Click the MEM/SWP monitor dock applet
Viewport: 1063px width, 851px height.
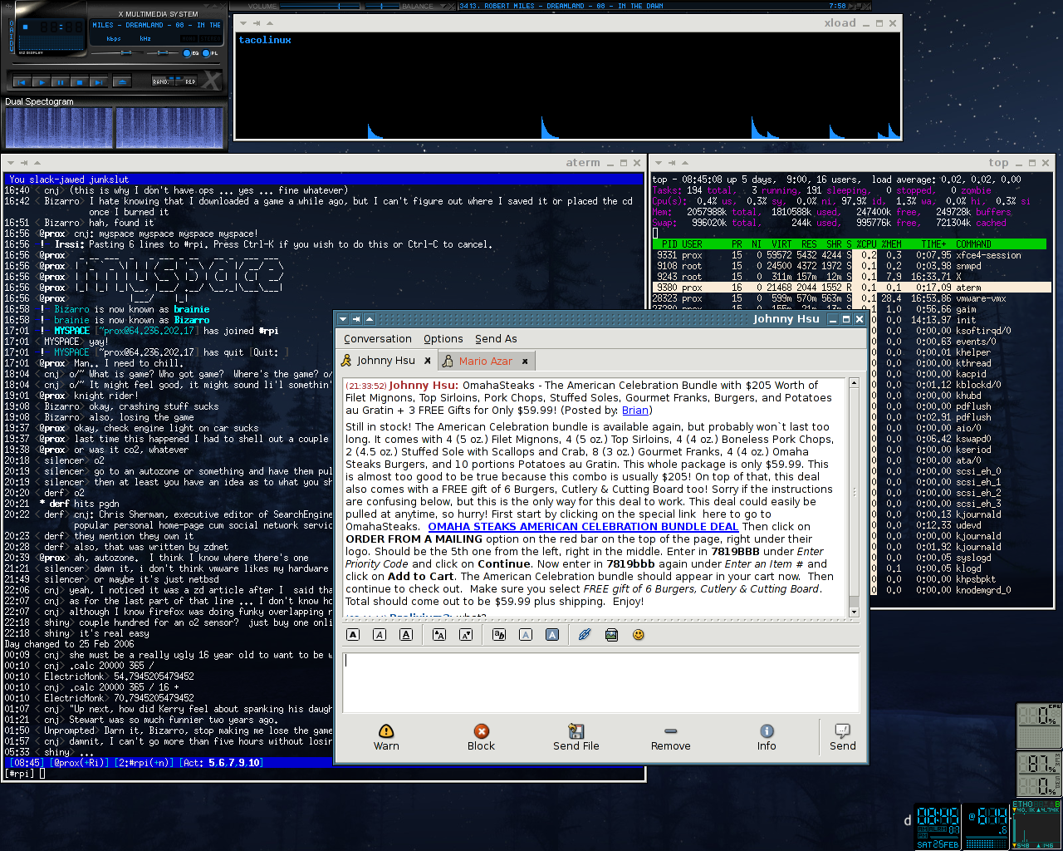pyautogui.click(x=1039, y=774)
